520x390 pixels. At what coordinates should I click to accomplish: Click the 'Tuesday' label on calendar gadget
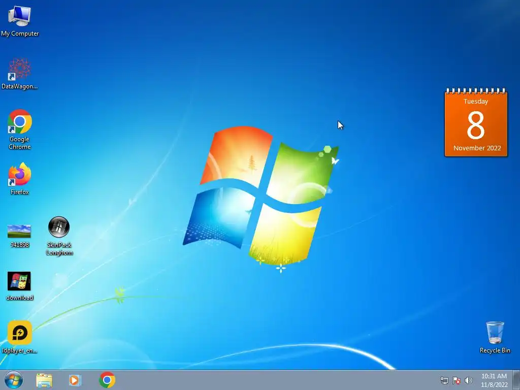pos(475,102)
